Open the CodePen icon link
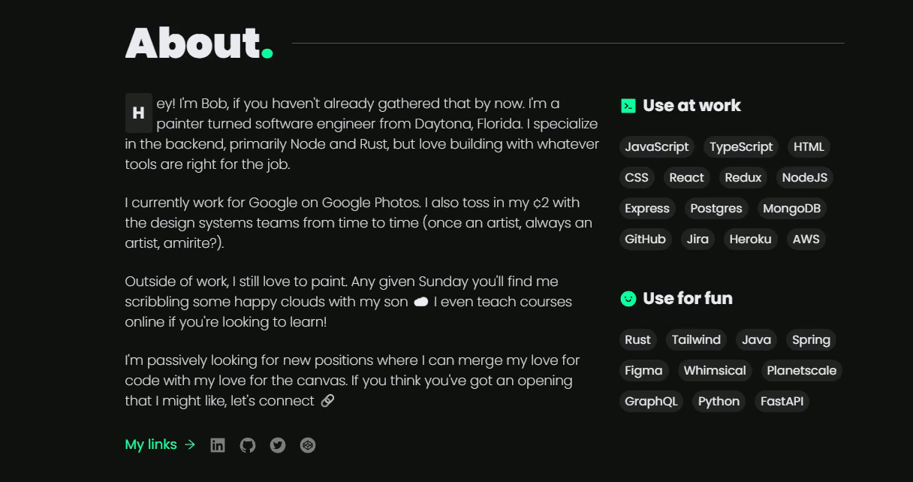Image resolution: width=913 pixels, height=482 pixels. (308, 445)
